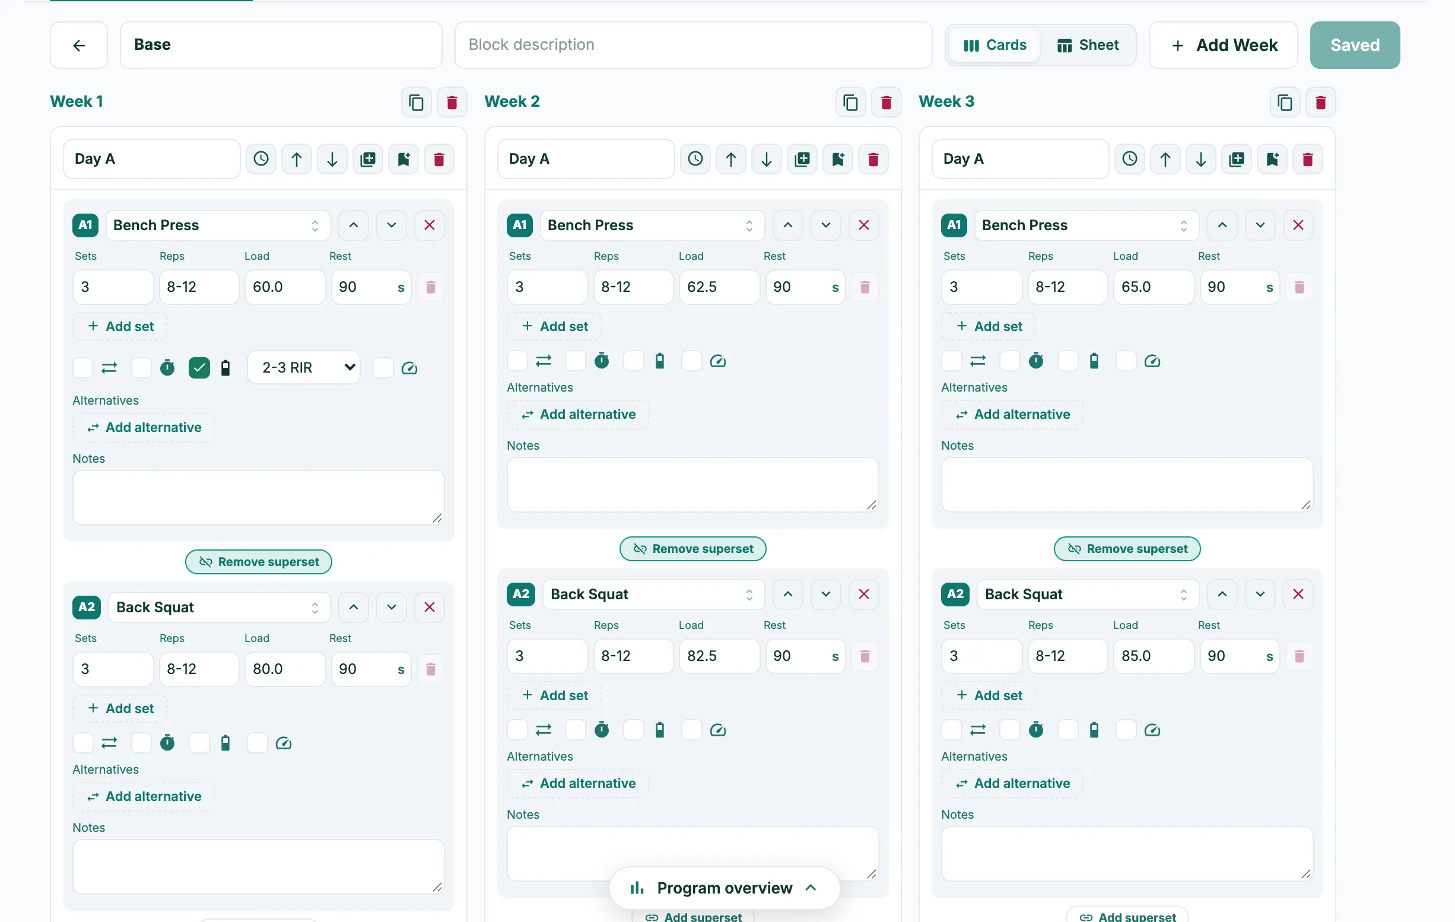Move Week 2 Day A down with arrow icon

[x=767, y=159]
